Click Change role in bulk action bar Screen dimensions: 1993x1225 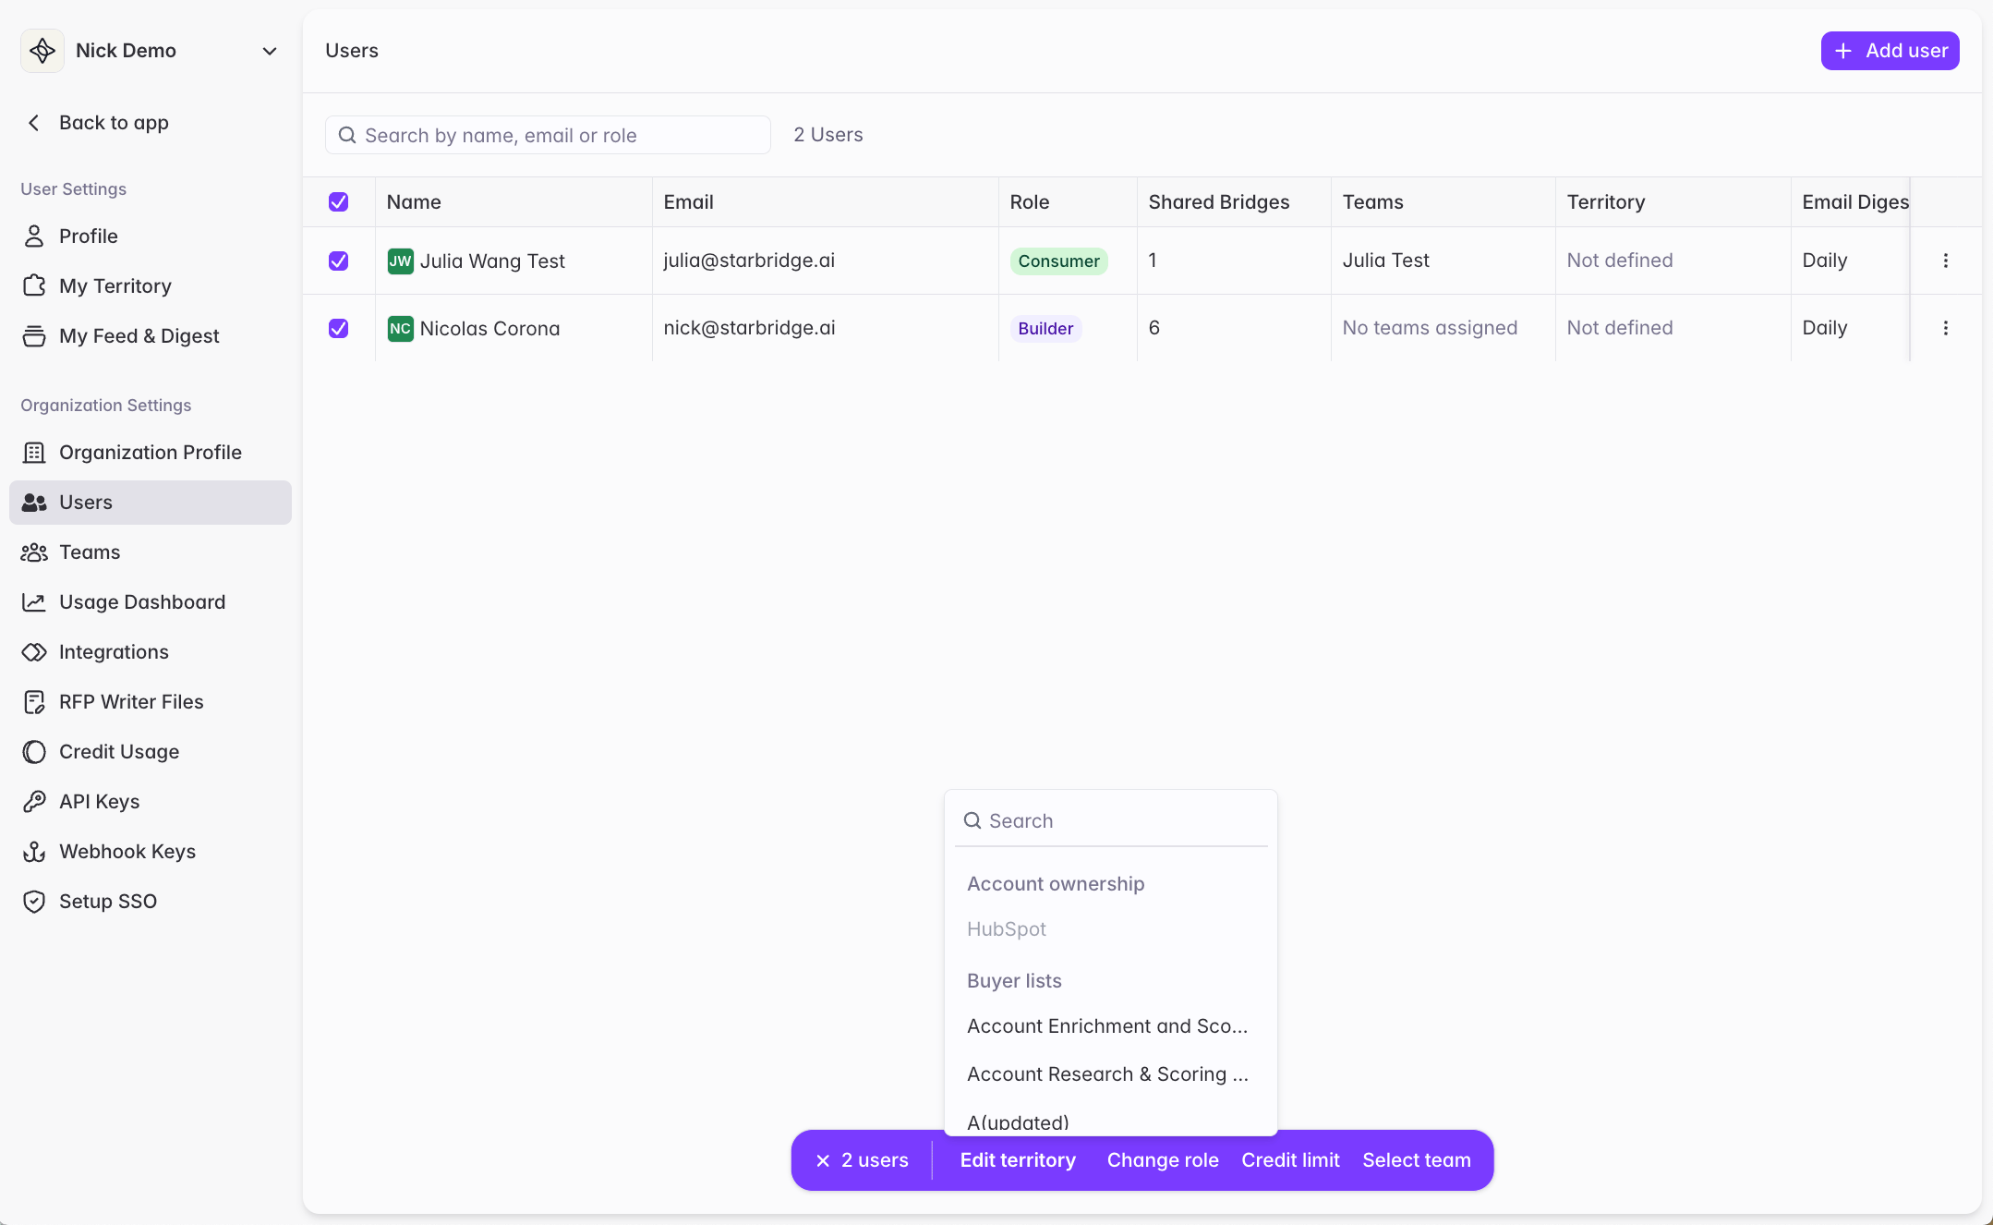tap(1163, 1160)
